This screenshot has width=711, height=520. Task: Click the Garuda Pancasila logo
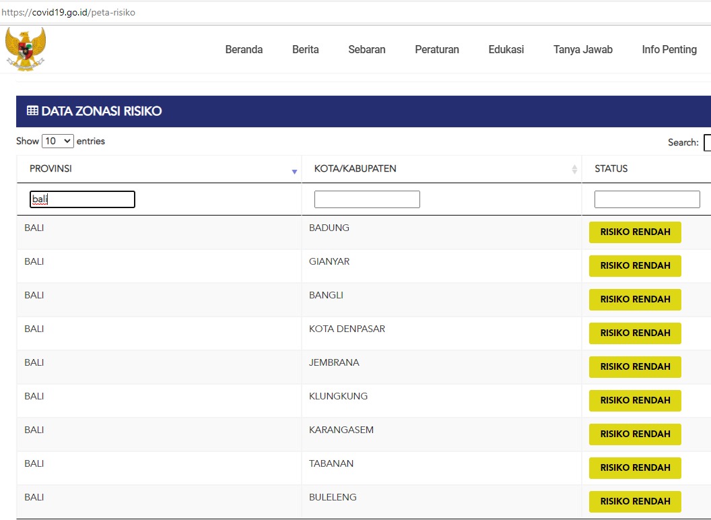(x=25, y=48)
